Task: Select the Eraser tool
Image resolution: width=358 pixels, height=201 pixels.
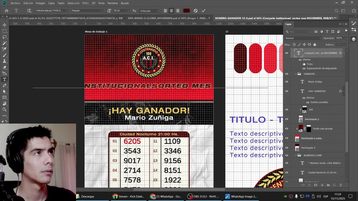Action: click(x=4, y=67)
